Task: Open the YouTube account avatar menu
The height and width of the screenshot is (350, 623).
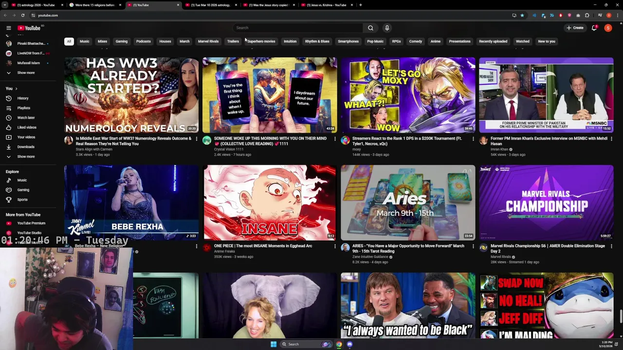Action: (x=608, y=28)
